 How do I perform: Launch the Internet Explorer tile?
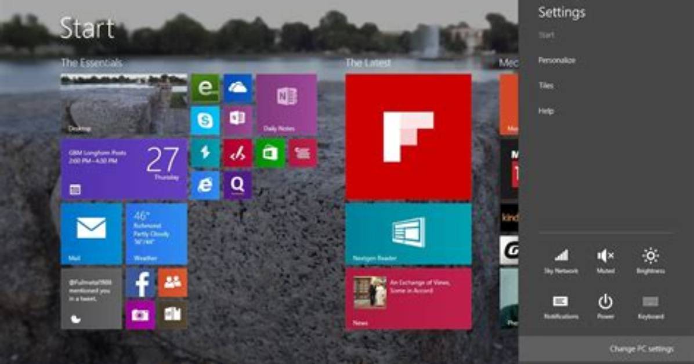pos(205,185)
